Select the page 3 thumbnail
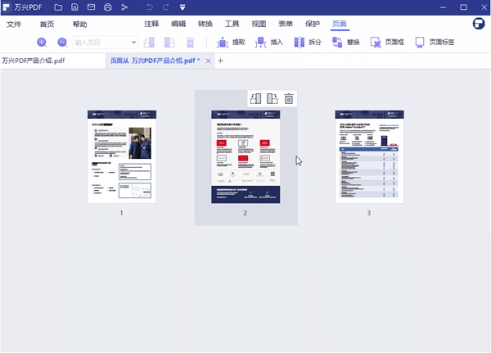 click(x=368, y=156)
